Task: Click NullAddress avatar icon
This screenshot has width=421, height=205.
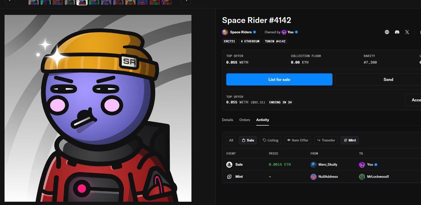Action: 314,177
